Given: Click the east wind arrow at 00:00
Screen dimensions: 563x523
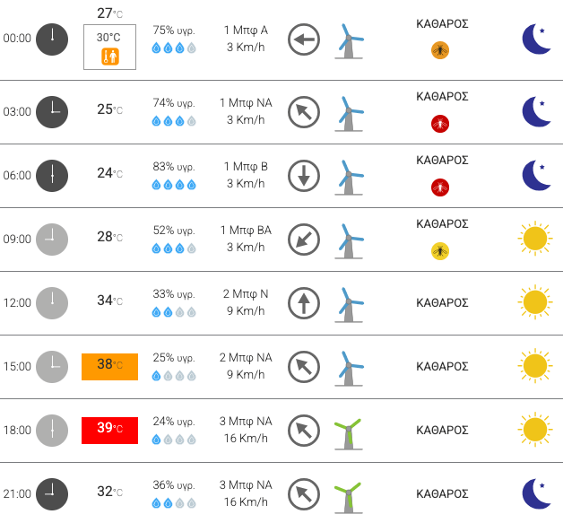Looking at the screenshot, I should click(x=304, y=39).
